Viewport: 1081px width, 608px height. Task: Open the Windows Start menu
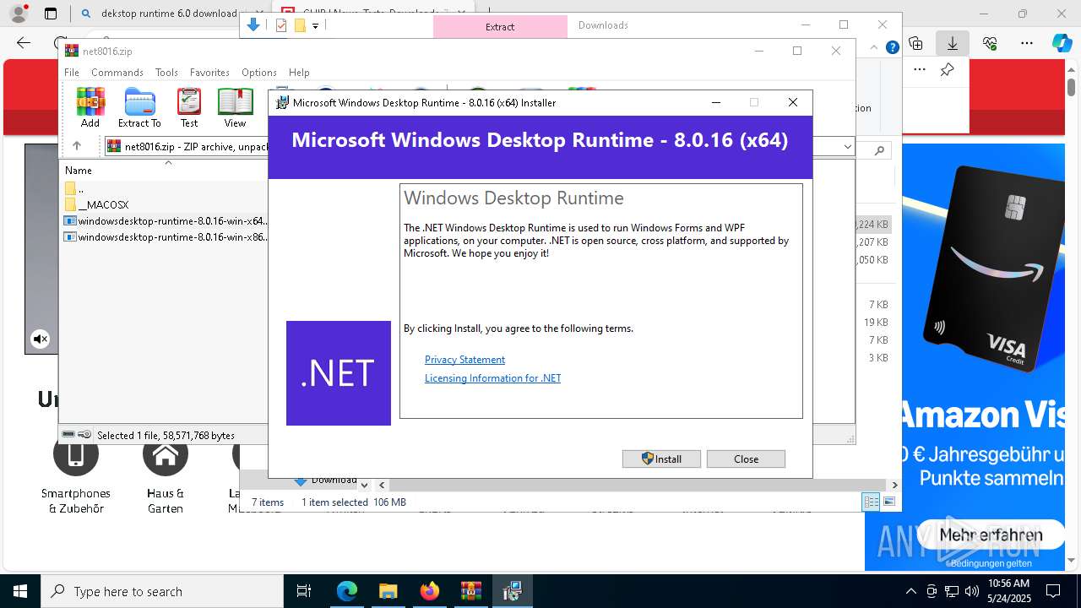[x=20, y=591]
